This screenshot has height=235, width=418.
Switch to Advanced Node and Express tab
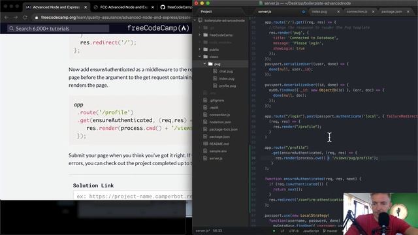click(x=56, y=7)
